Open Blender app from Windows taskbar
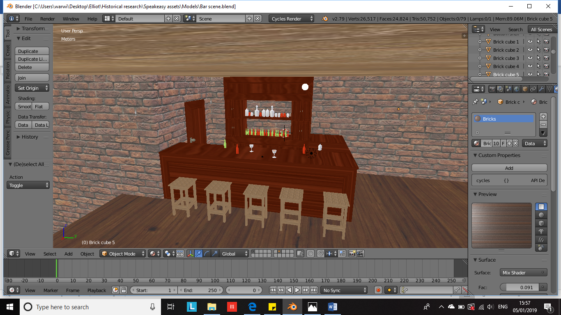Screen dimensions: 561x315 coord(292,307)
